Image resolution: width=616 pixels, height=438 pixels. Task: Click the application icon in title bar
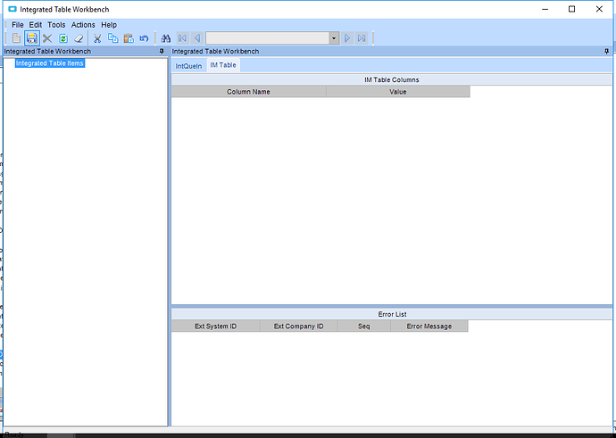tap(12, 9)
